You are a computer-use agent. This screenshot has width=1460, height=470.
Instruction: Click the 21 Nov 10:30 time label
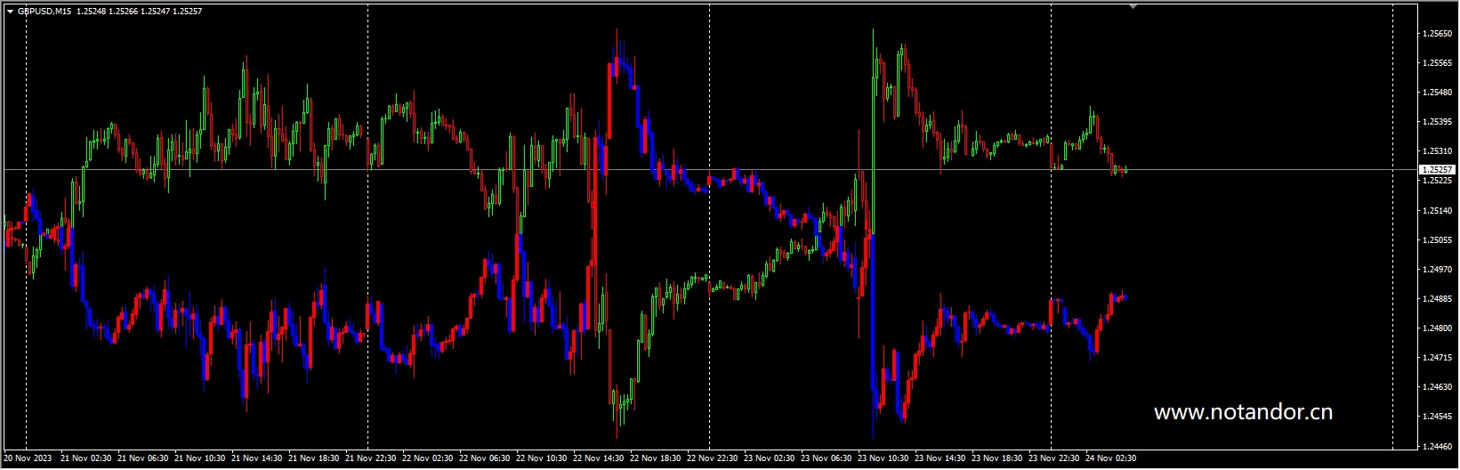[x=201, y=458]
